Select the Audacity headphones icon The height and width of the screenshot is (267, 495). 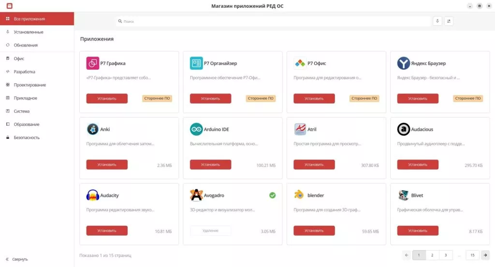93,195
